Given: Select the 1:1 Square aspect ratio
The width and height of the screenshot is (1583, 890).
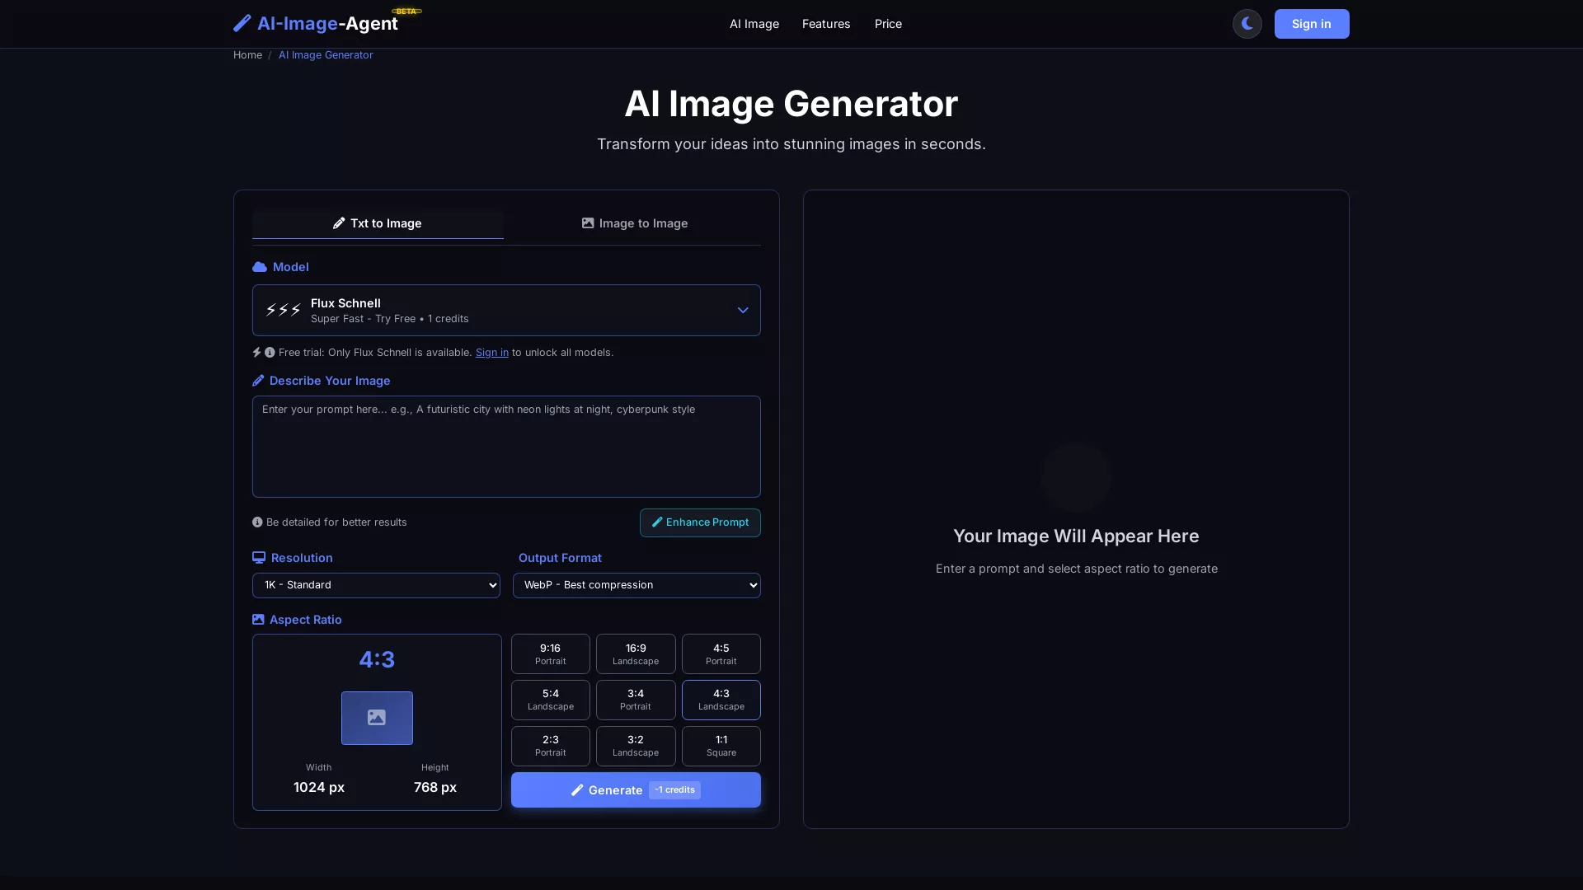Looking at the screenshot, I should pyautogui.click(x=721, y=746).
